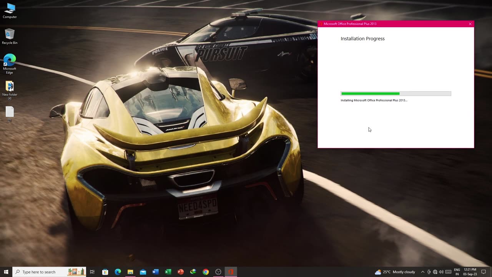Launch Word from the taskbar
Image resolution: width=492 pixels, height=277 pixels.
(x=155, y=272)
